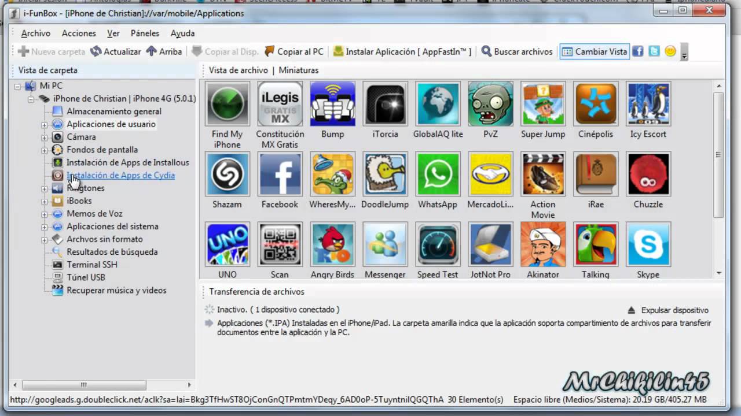The width and height of the screenshot is (741, 416).
Task: Select Recuperar música y videos item
Action: (x=116, y=290)
